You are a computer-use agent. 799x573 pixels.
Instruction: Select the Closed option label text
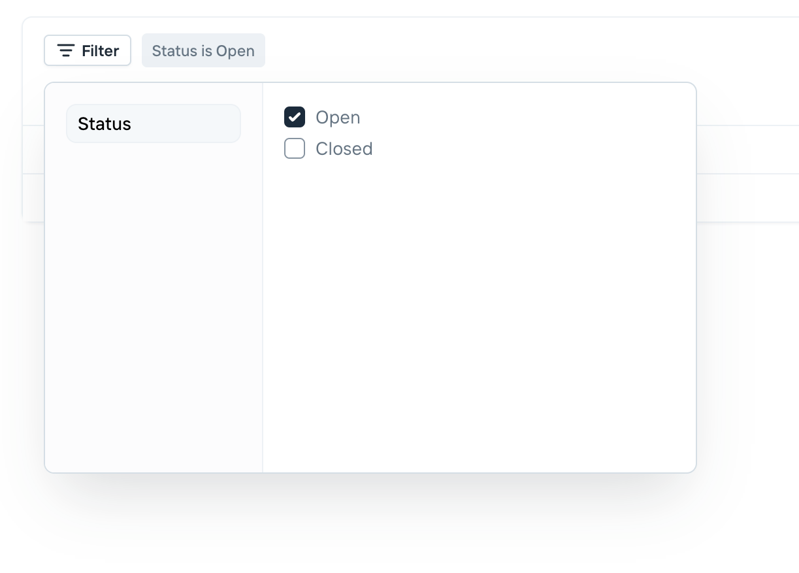coord(344,148)
